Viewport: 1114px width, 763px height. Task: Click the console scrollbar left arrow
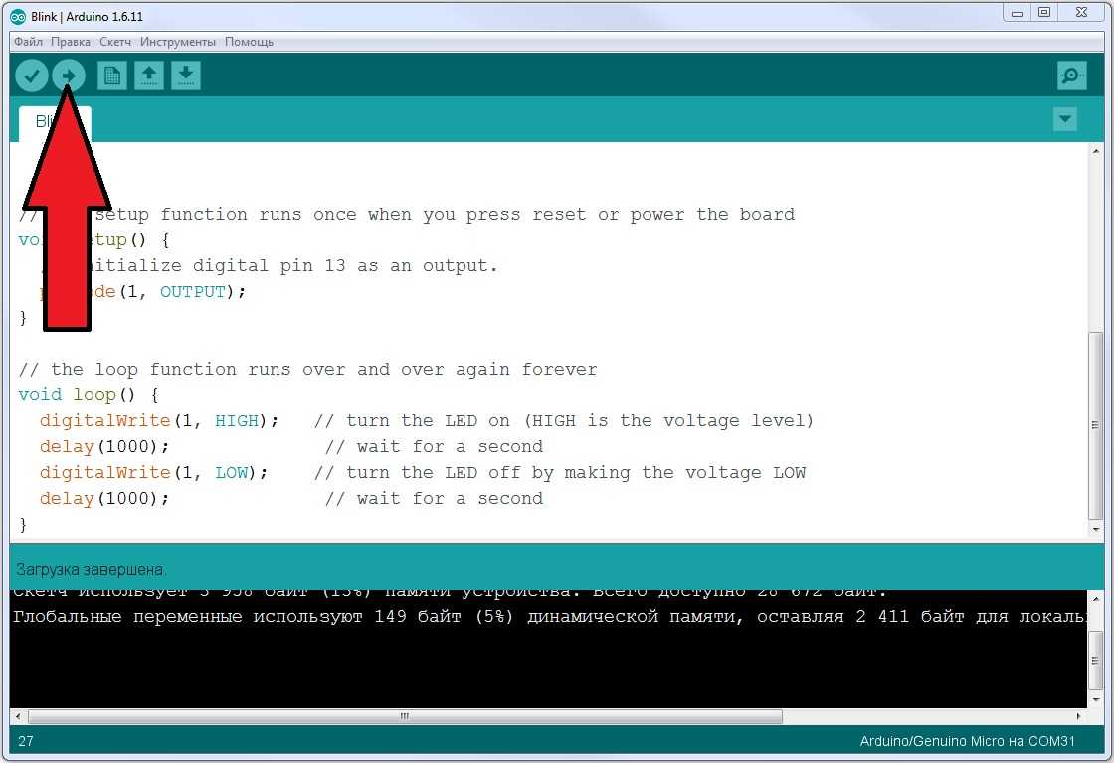pyautogui.click(x=19, y=715)
